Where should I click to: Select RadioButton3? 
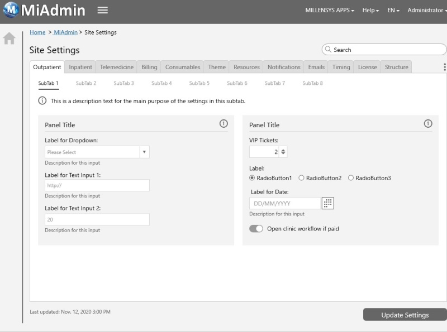coord(351,177)
